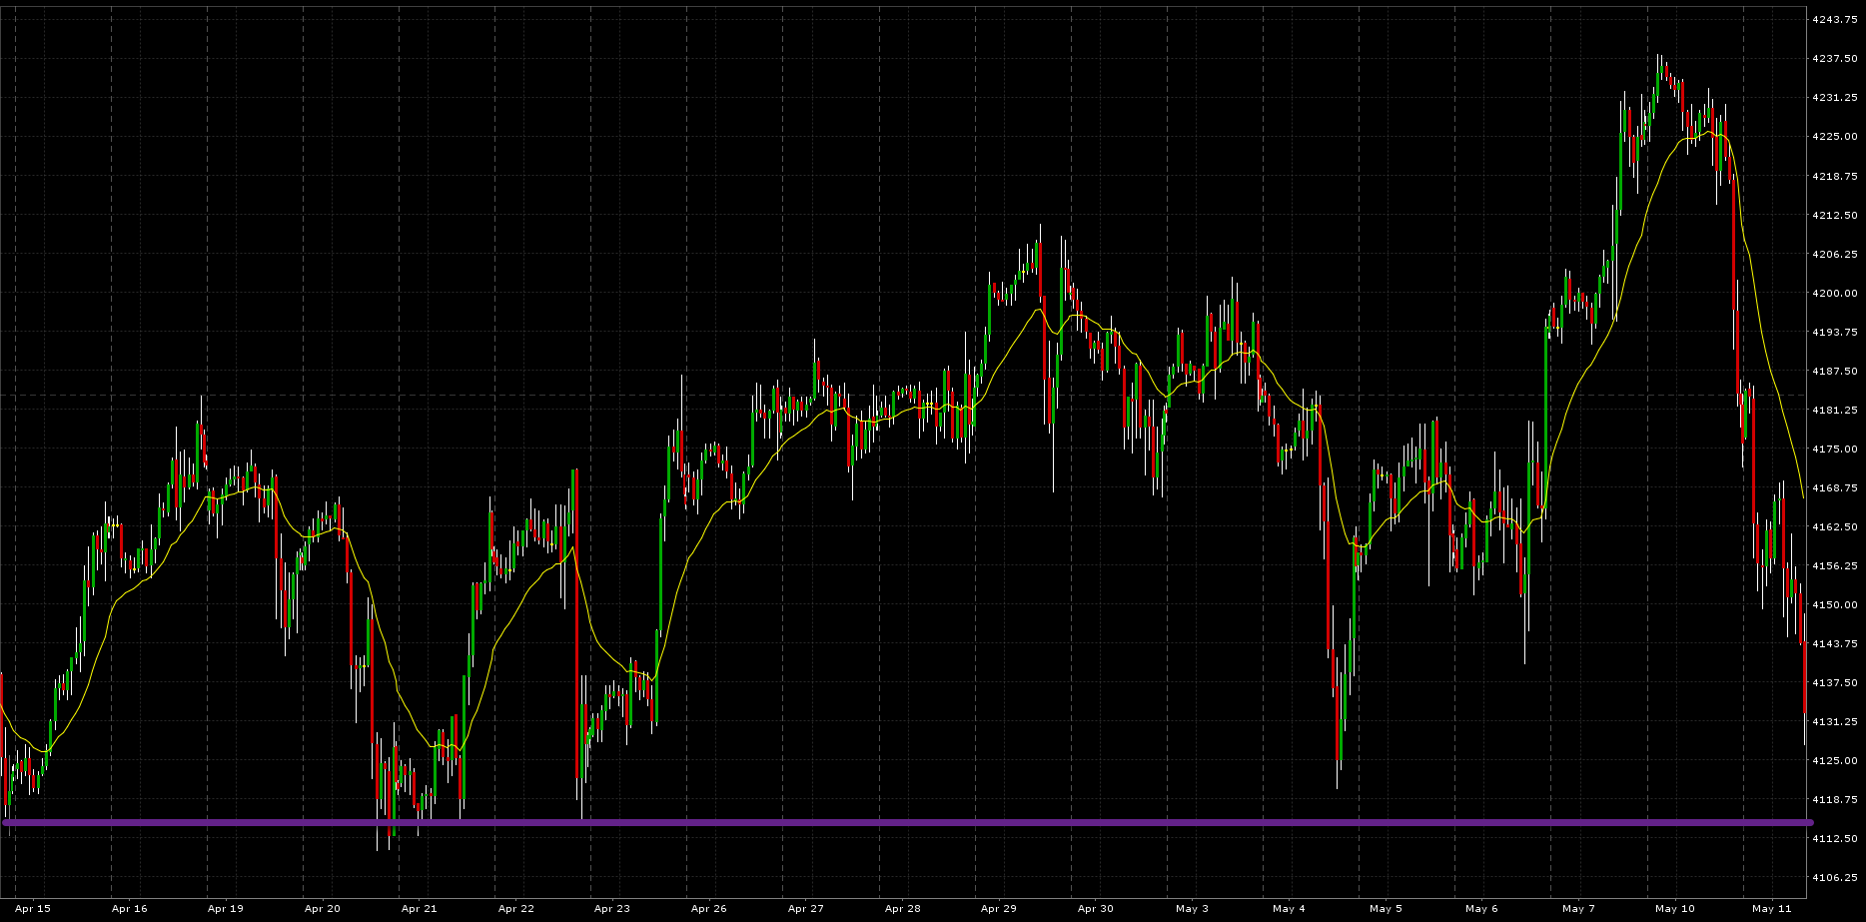Click the Apr 19 date label
Image resolution: width=1866 pixels, height=922 pixels.
(226, 908)
